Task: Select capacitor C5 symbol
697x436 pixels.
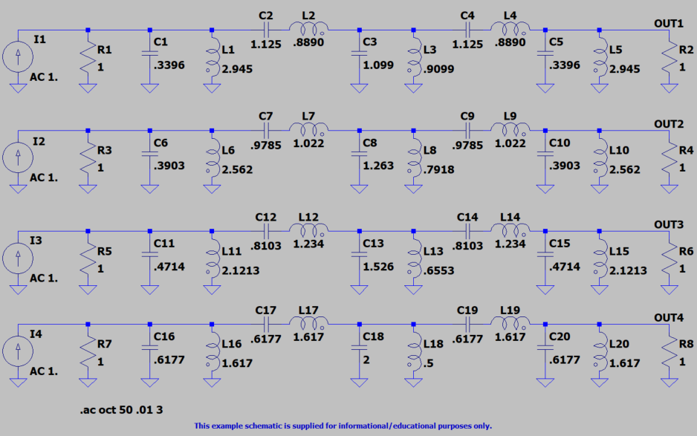Action: [545, 53]
